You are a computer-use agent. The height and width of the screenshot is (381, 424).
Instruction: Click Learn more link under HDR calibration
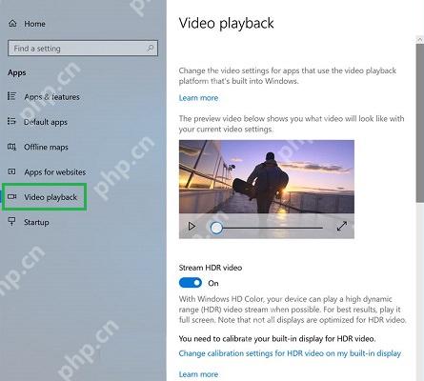(x=198, y=374)
